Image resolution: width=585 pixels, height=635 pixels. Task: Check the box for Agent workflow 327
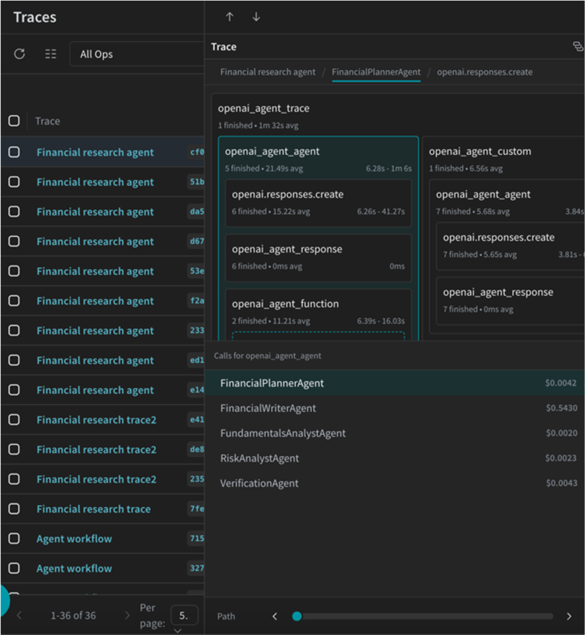pyautogui.click(x=14, y=568)
